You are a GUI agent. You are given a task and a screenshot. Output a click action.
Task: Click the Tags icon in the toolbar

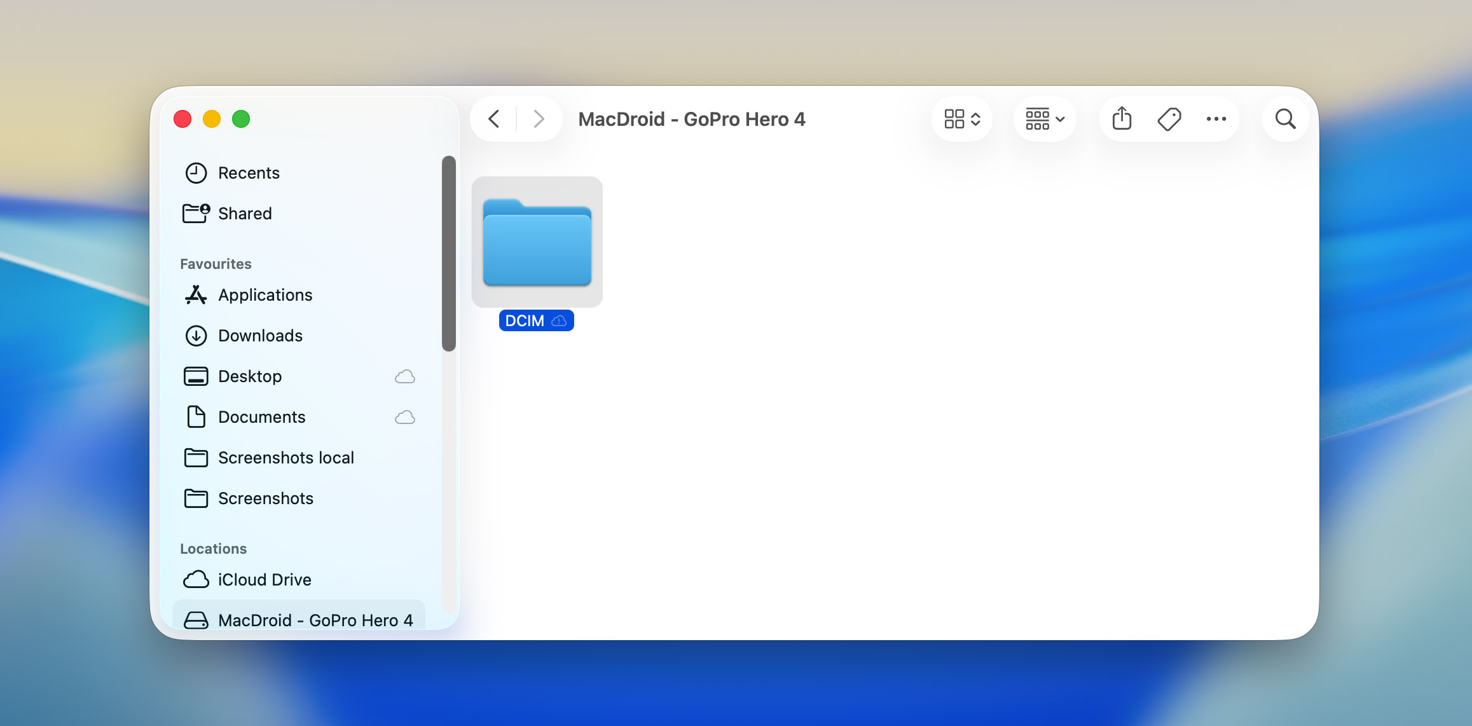1169,119
